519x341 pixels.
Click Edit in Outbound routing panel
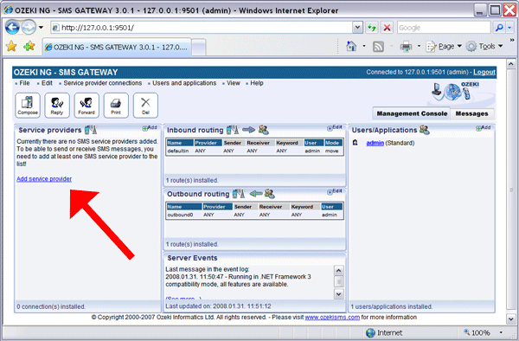pos(335,191)
